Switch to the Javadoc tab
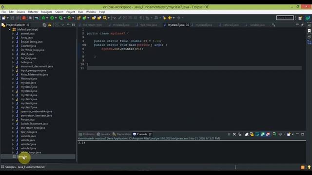The width and height of the screenshot is (312, 175). coord(103,134)
